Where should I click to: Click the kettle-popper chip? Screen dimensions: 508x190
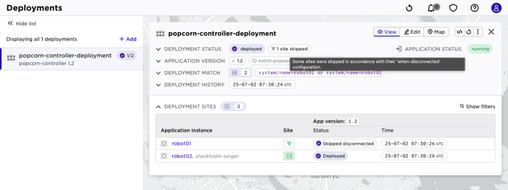tap(269, 61)
